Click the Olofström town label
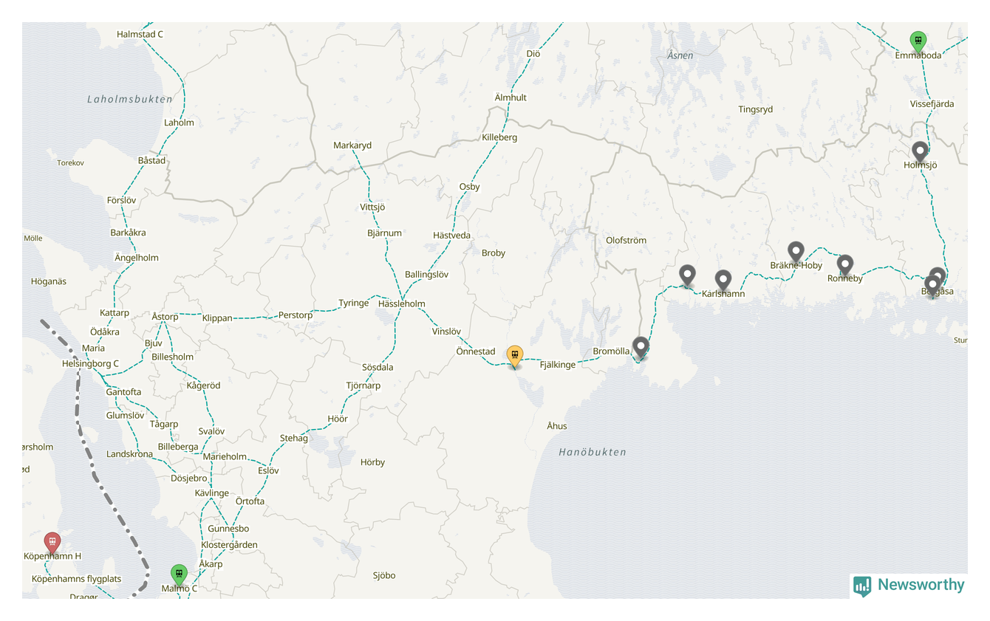990x621 pixels. pos(626,240)
